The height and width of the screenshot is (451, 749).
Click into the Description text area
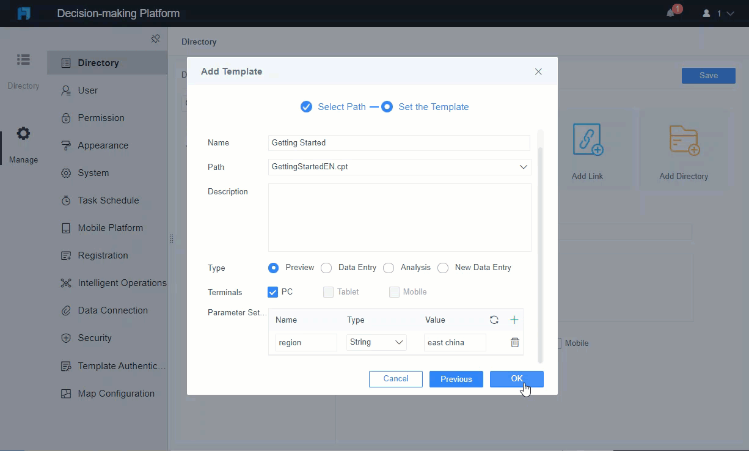pos(400,218)
